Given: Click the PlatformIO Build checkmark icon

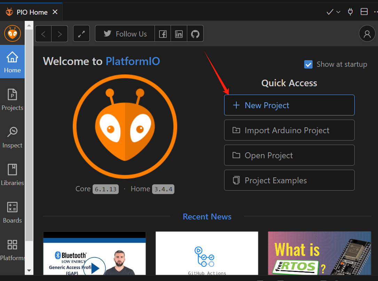Looking at the screenshot, I should (x=330, y=12).
